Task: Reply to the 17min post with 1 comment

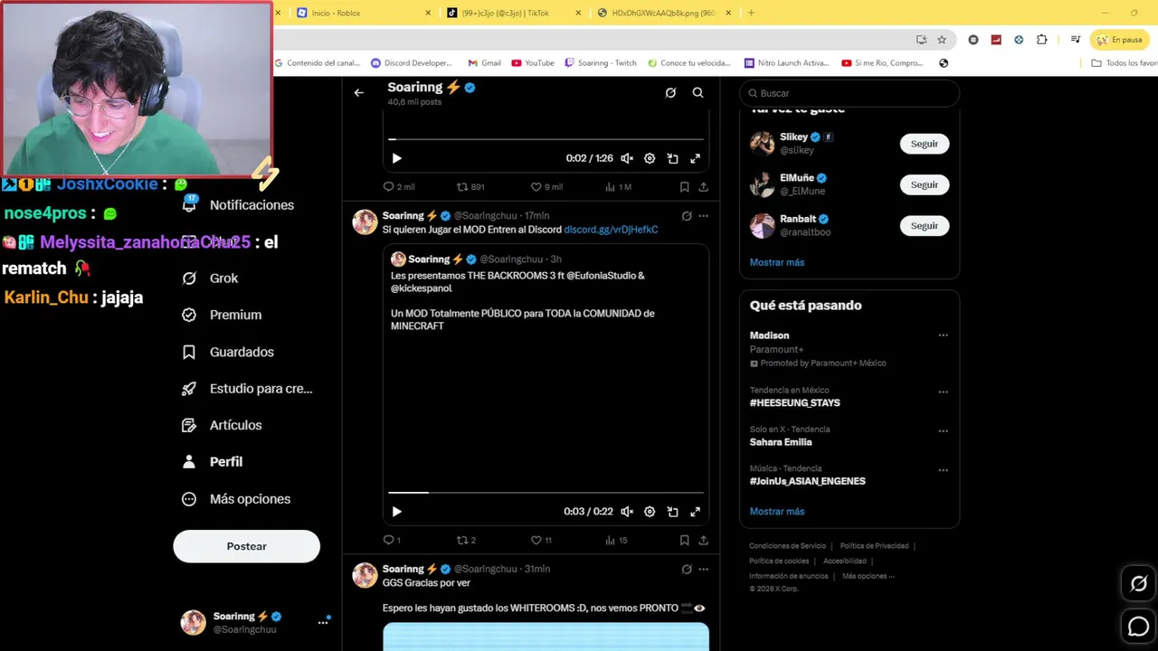Action: [392, 541]
